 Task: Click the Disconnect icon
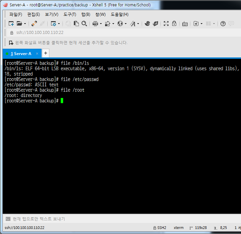coord(42,24)
